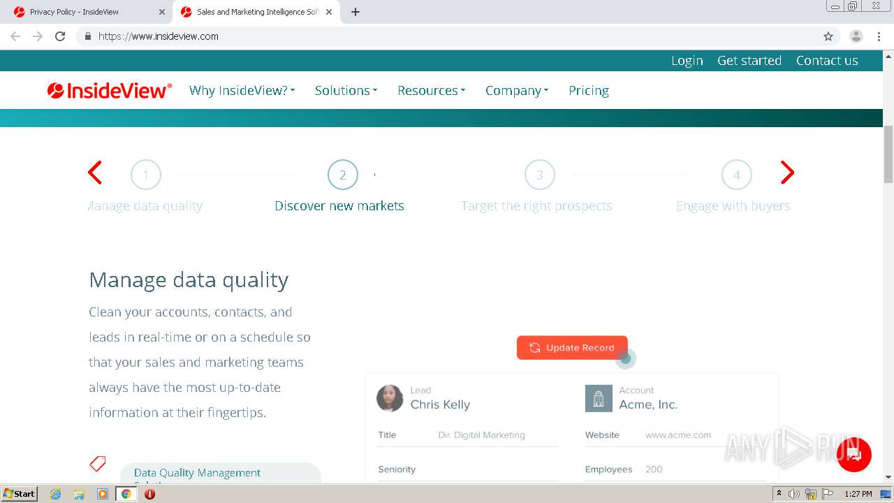
Task: Click the scrollbar down arrow
Action: click(x=888, y=477)
